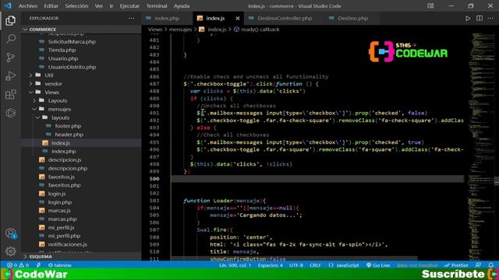Open Accounts icon in activity bar

pyautogui.click(x=10, y=233)
